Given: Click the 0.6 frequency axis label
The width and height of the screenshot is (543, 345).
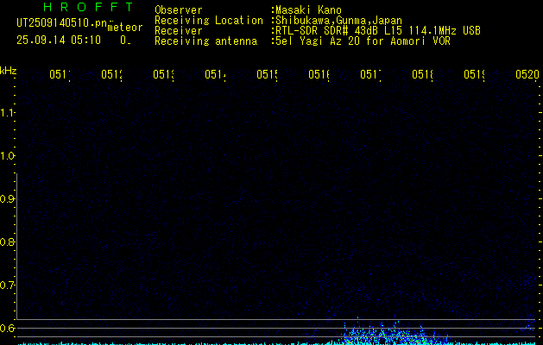Looking at the screenshot, I should pyautogui.click(x=7, y=328).
